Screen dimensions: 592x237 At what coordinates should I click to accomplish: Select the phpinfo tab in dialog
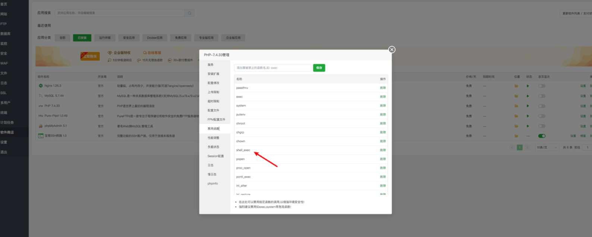(212, 184)
